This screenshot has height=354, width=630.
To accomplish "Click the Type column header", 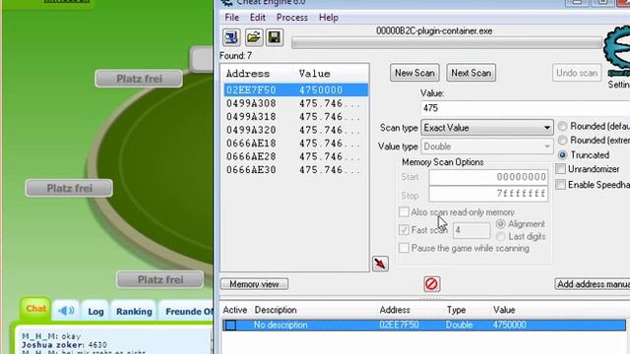I will point(456,310).
